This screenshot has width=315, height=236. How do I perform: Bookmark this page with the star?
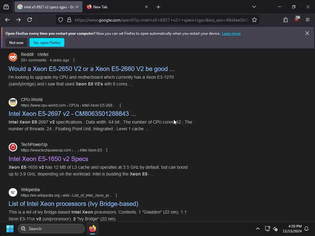pos(254,20)
